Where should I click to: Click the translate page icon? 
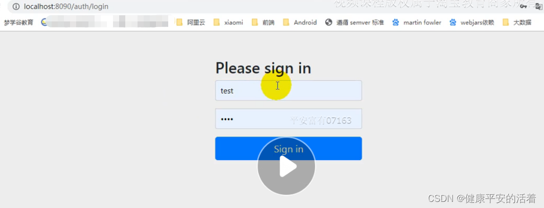point(539,6)
